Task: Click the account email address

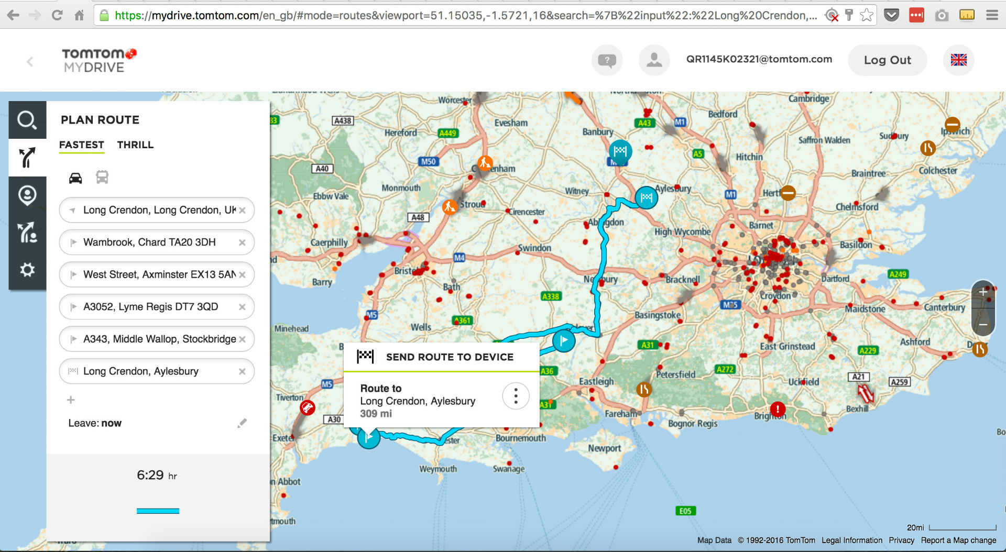Action: tap(759, 59)
